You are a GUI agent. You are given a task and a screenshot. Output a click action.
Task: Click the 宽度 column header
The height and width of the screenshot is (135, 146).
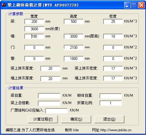(34, 16)
